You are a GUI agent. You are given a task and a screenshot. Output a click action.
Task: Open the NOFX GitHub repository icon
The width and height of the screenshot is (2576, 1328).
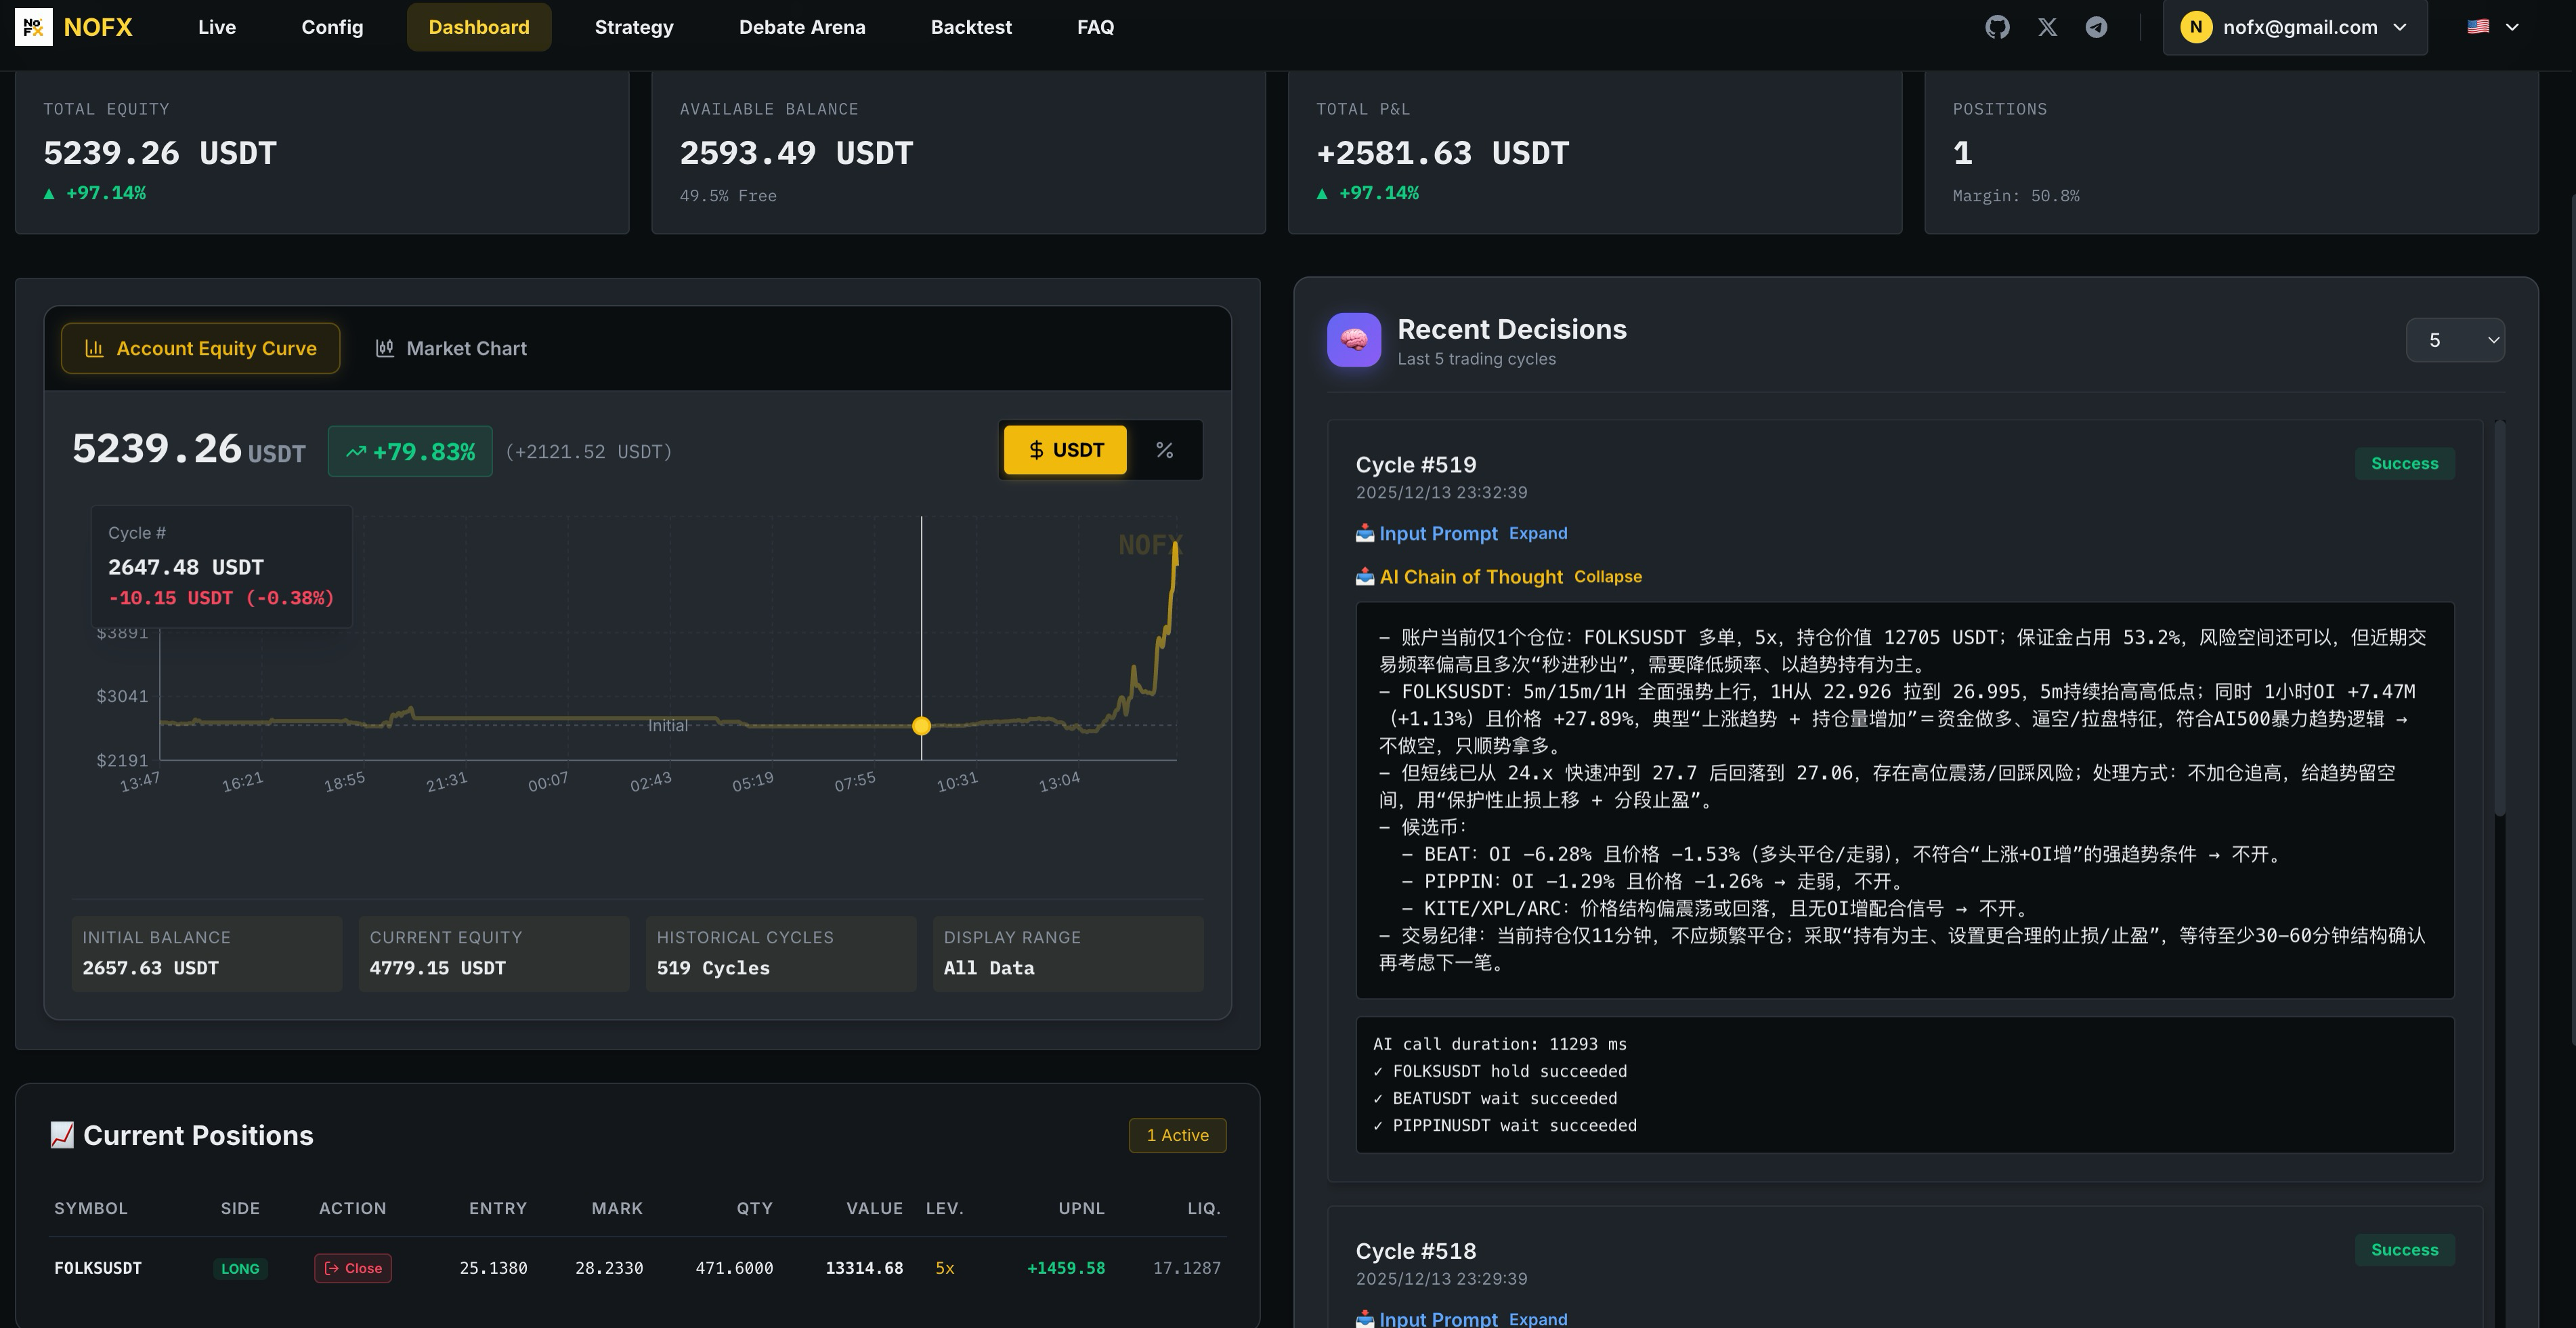(x=1998, y=27)
